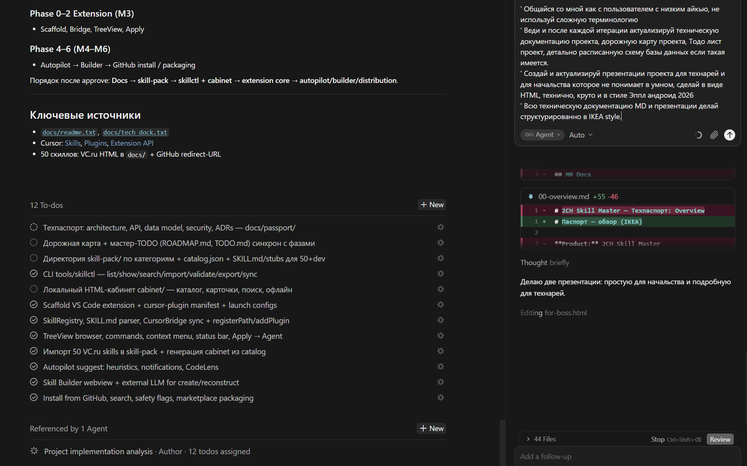Screen dimensions: 747x466
Task: Click agent icon on CLI tools/skillctl row
Action: [x=440, y=274]
